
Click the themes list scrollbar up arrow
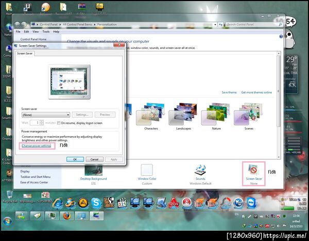coord(279,53)
